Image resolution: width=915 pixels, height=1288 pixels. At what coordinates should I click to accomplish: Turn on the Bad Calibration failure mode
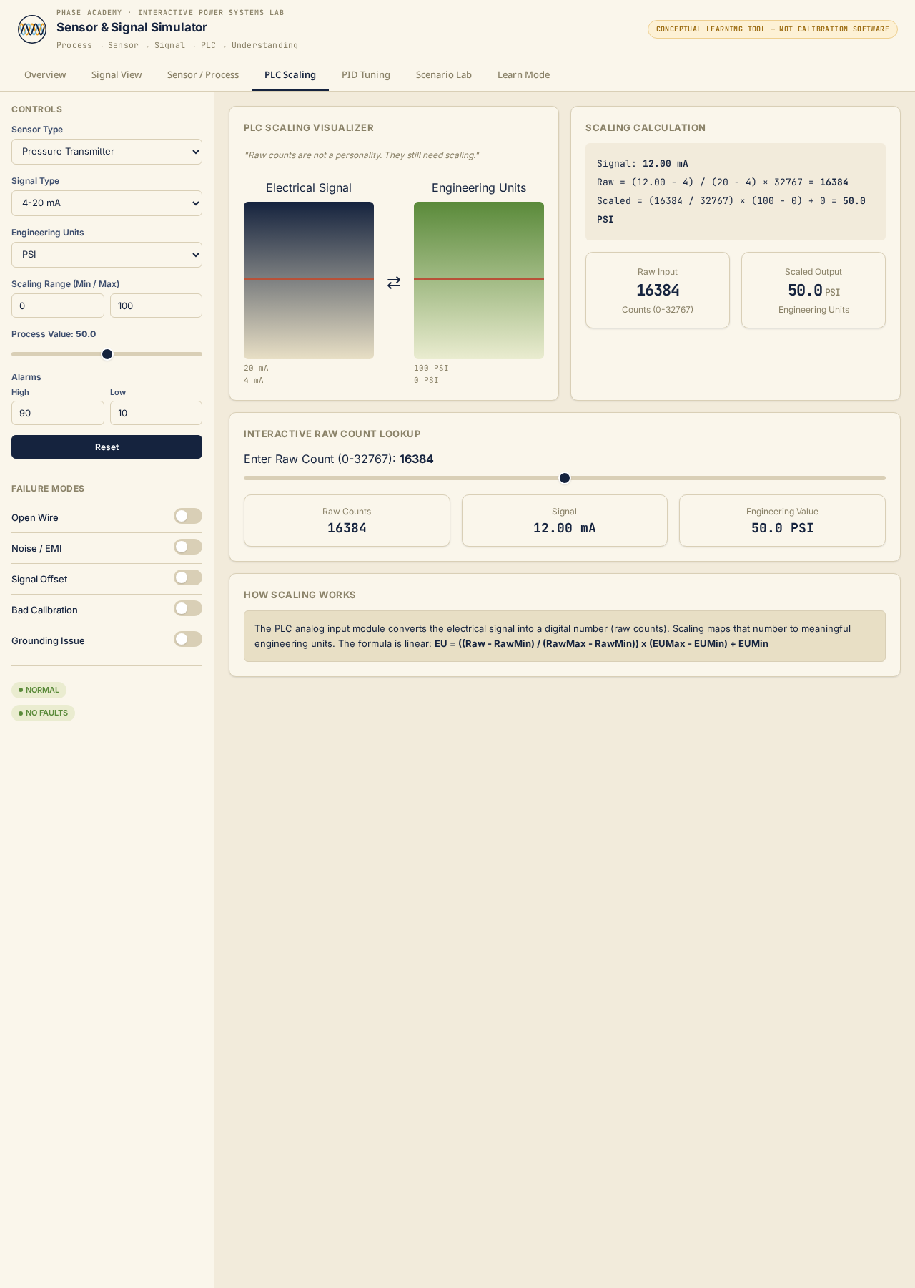click(188, 608)
